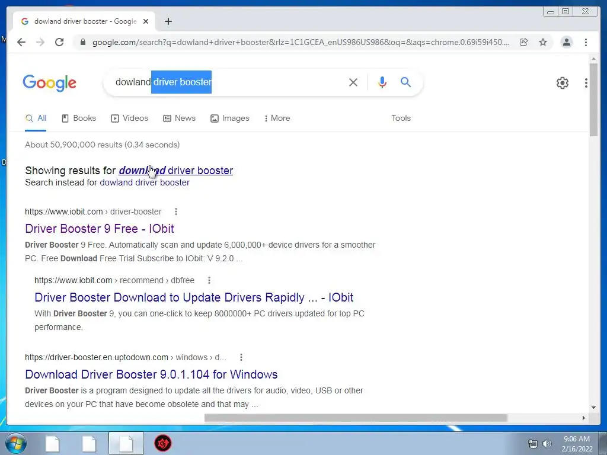Viewport: 607px width, 455px height.
Task: Click the horizontal scrollbar thumb
Action: tap(356, 418)
